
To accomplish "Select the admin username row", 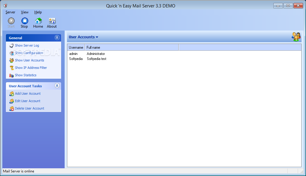I will click(x=73, y=54).
